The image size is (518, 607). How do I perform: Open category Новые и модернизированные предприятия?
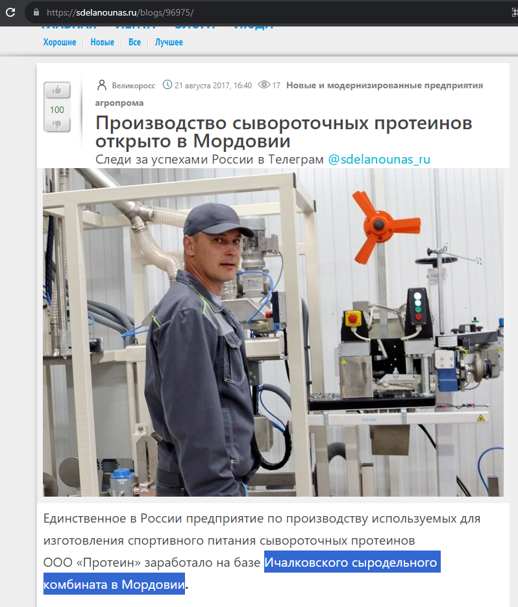pyautogui.click(x=384, y=85)
